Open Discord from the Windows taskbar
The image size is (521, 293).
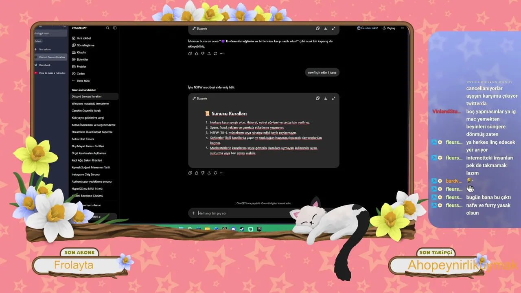[x=233, y=229]
